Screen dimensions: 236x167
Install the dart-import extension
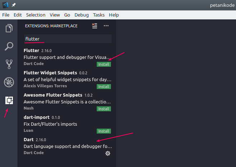[104, 131]
